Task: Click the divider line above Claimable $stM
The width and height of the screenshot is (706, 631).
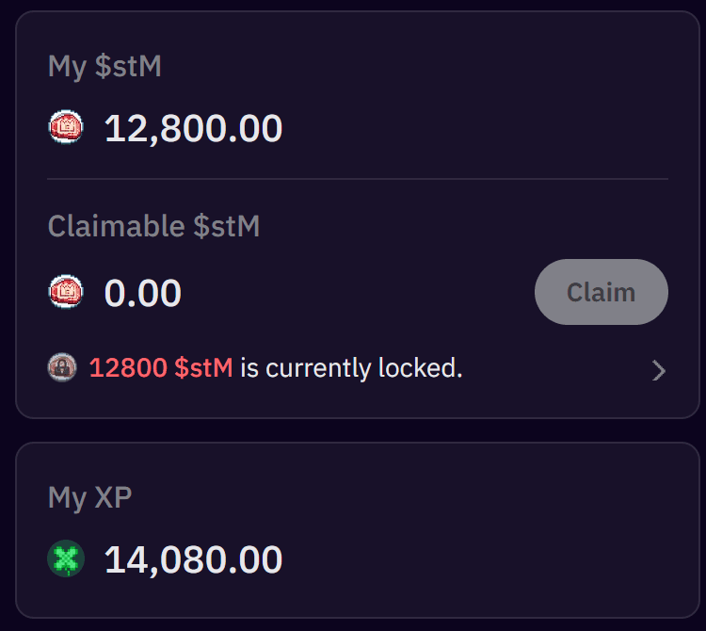Action: pyautogui.click(x=358, y=178)
